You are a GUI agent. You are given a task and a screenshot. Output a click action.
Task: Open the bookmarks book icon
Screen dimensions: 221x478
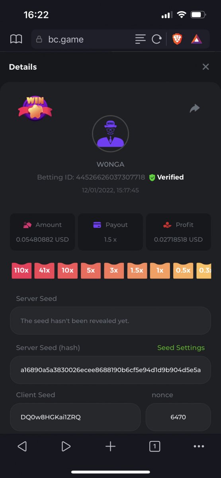point(16,39)
